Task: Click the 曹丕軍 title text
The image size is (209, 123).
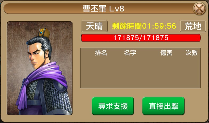Action: point(94,9)
